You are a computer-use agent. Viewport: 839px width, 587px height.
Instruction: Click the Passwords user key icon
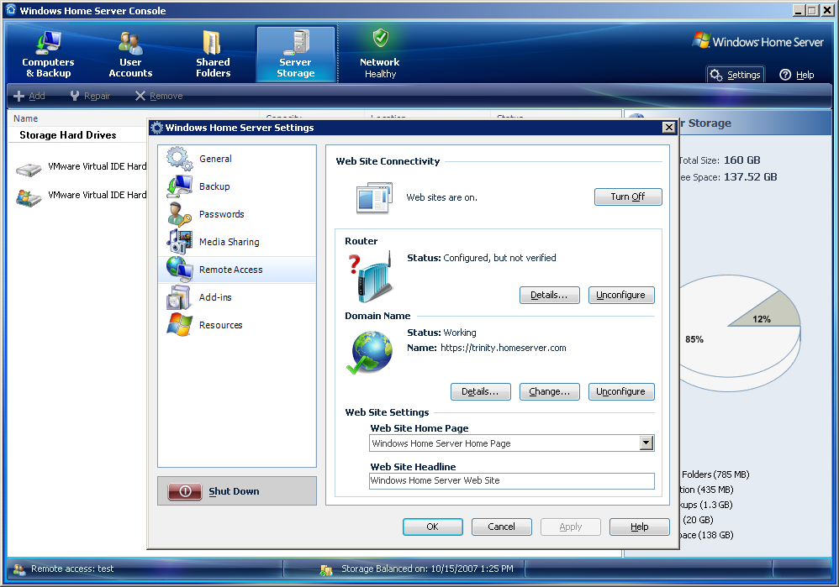(179, 214)
